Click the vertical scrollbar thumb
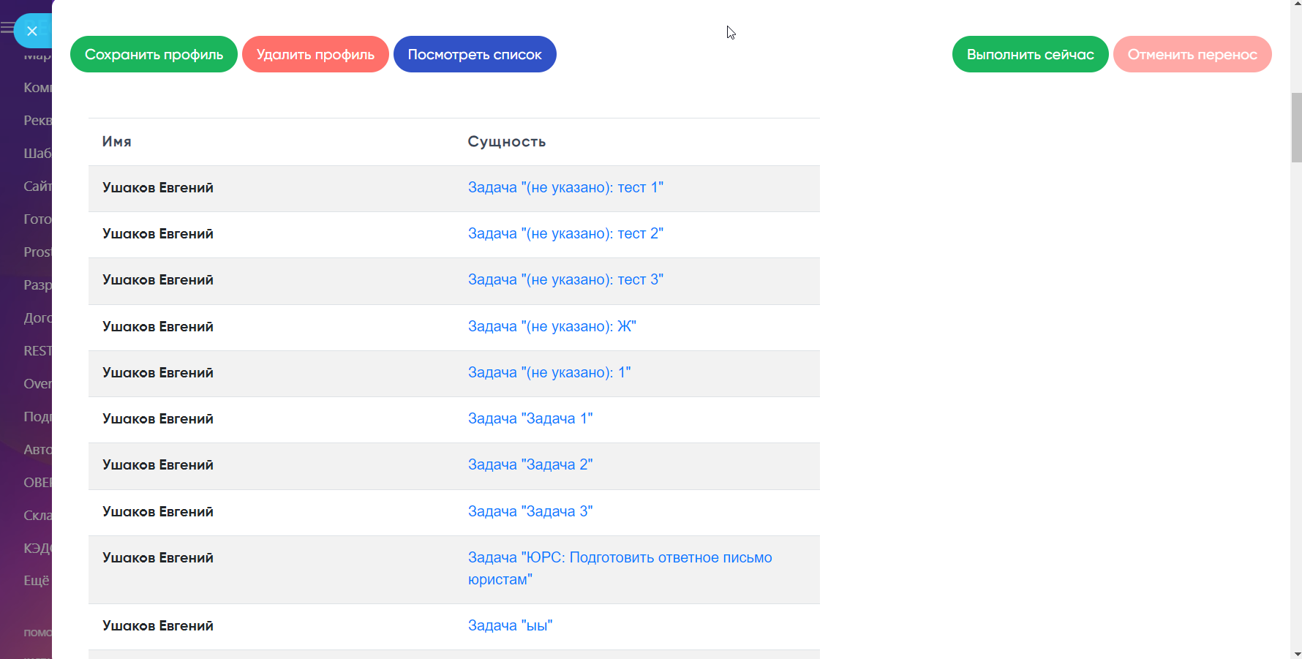1302x659 pixels. tap(1296, 127)
